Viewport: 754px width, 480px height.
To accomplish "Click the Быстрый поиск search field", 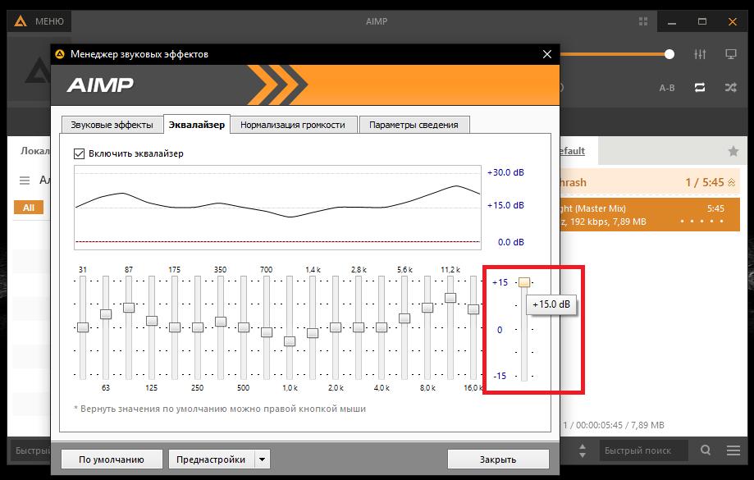I will click(x=643, y=450).
